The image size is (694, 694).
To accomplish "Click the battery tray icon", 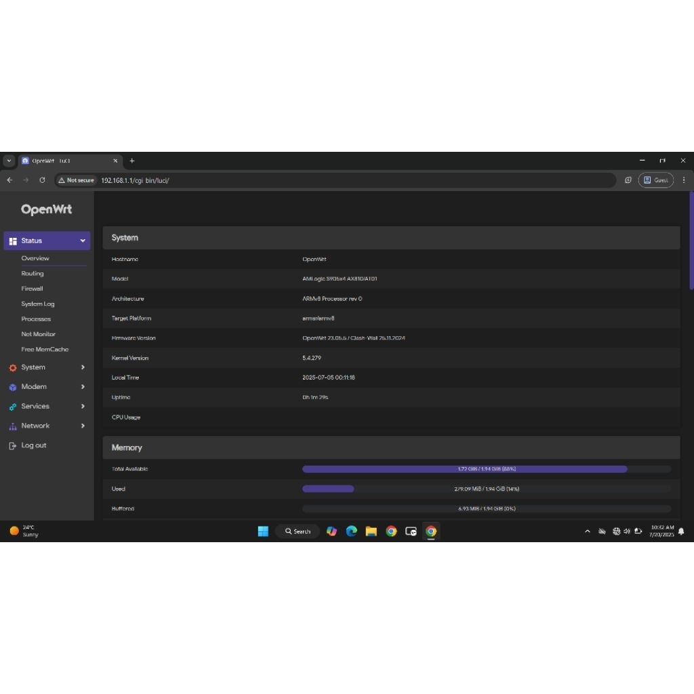I will pos(638,531).
